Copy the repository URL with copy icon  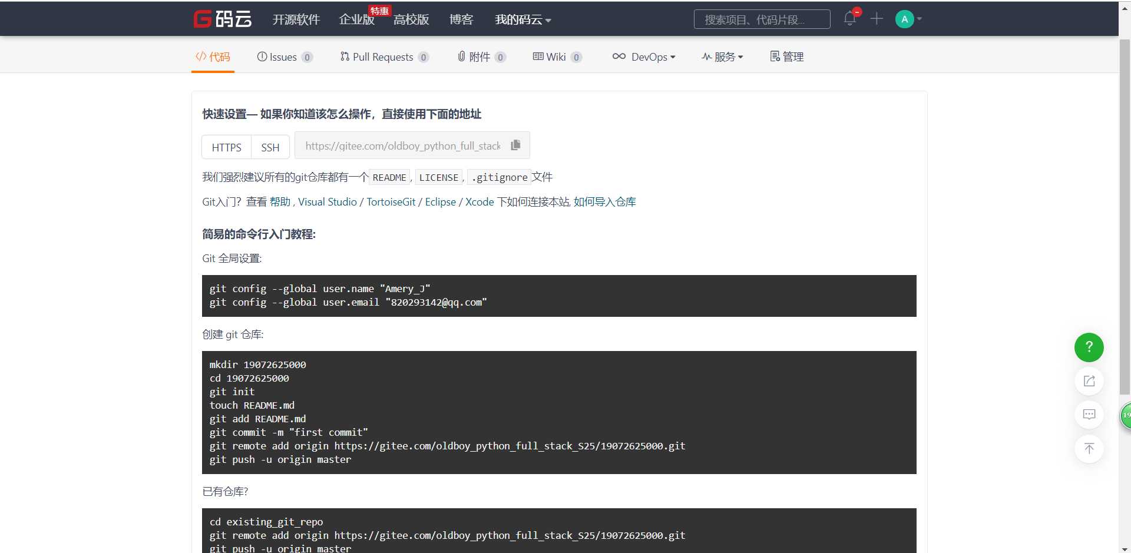(x=515, y=145)
